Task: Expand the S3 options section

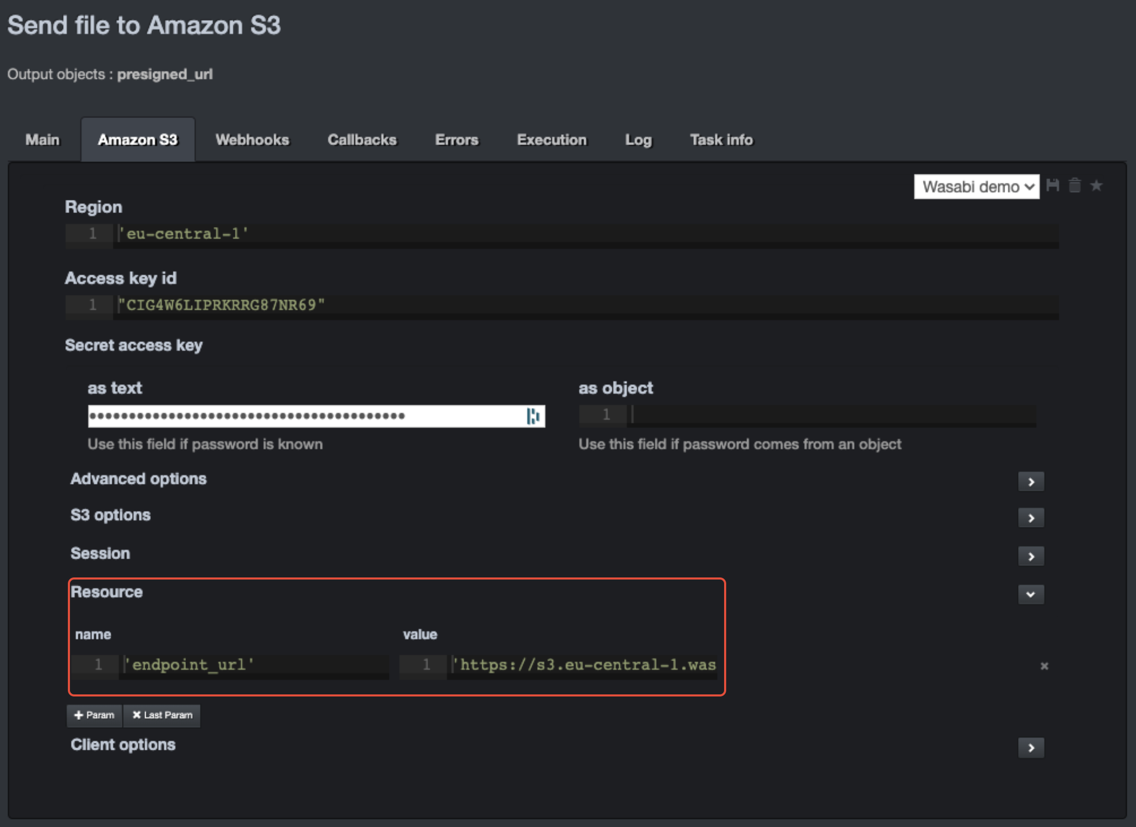Action: 1031,518
